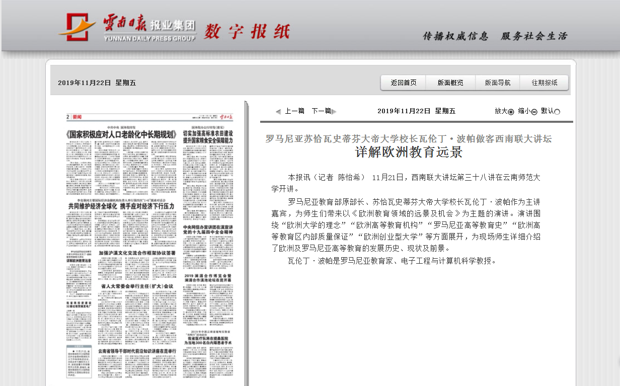Click the 放大 zoom-in plus icon

511,112
